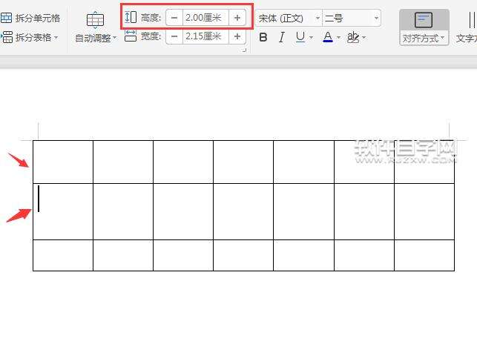
Task: Click the 宽度 label text
Action: tap(151, 36)
